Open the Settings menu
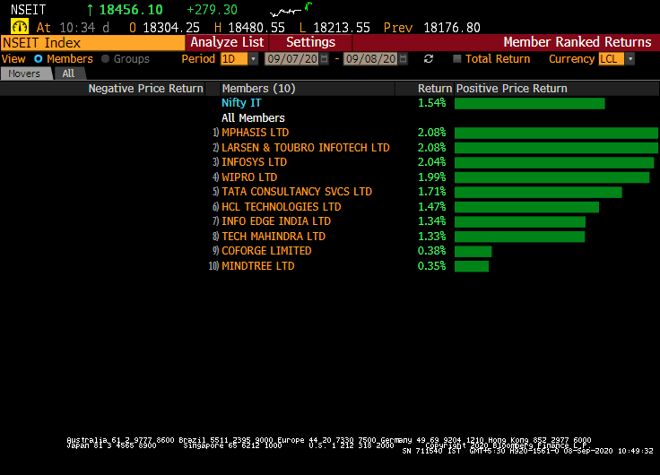660x475 pixels. [x=310, y=42]
